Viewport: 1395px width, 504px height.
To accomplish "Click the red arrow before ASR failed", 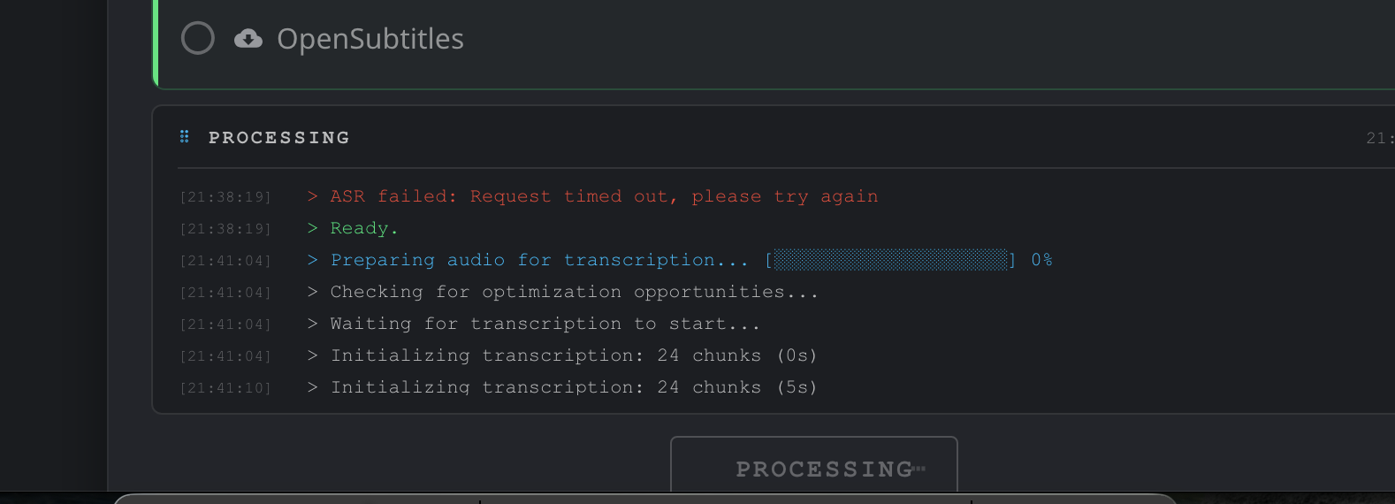I will (x=312, y=196).
